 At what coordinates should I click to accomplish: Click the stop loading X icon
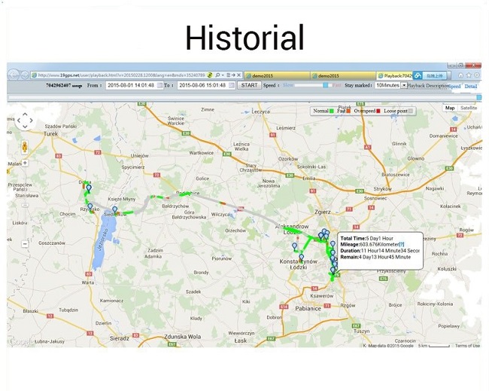coord(239,75)
